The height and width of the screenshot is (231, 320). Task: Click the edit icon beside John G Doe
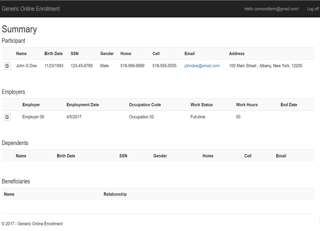click(x=7, y=66)
